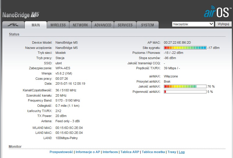The width and height of the screenshot is (233, 158).
Task: Open the WIRELESS tab
Action: tap(58, 25)
